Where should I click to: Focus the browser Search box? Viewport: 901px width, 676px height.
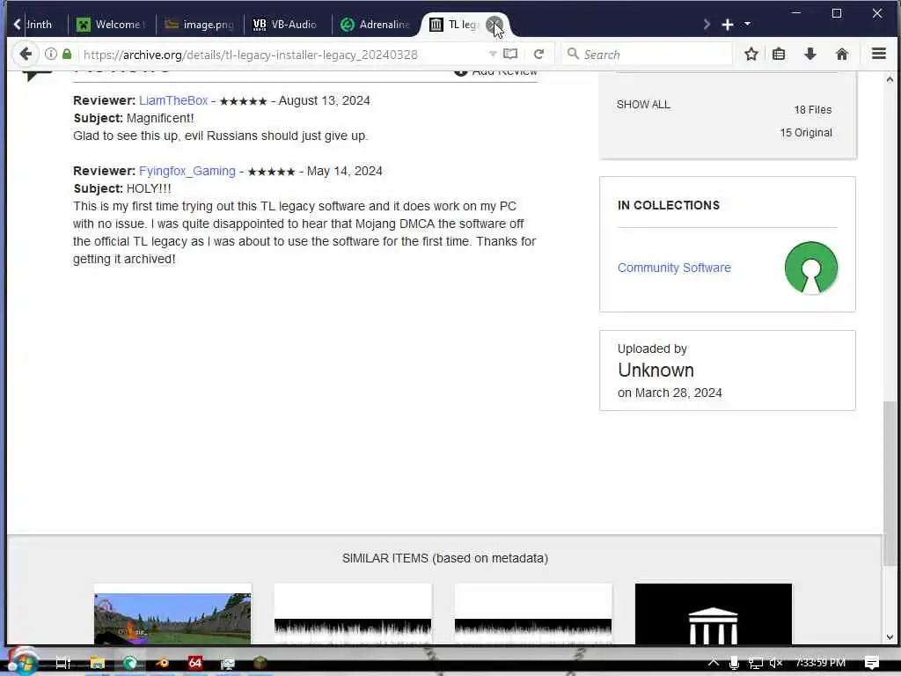click(x=647, y=54)
